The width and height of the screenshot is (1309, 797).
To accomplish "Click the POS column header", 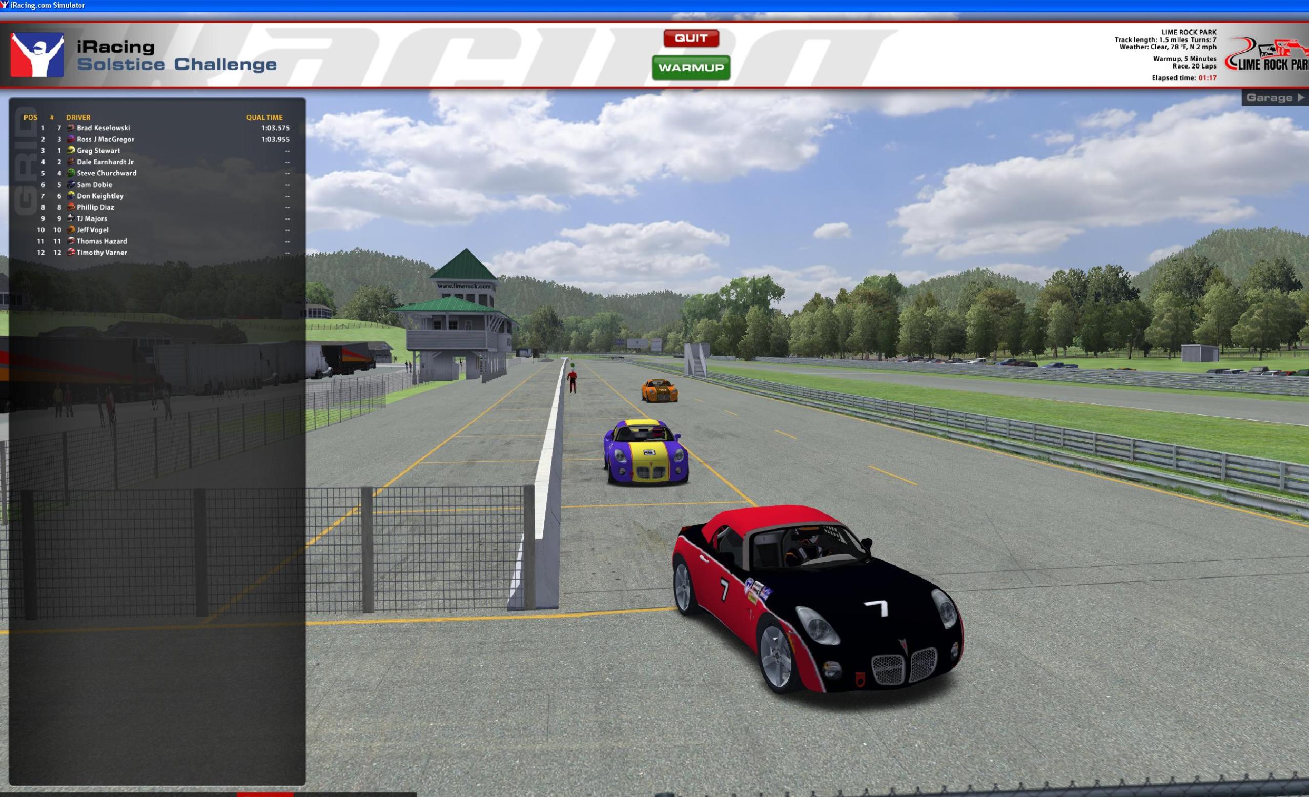I will 30,117.
